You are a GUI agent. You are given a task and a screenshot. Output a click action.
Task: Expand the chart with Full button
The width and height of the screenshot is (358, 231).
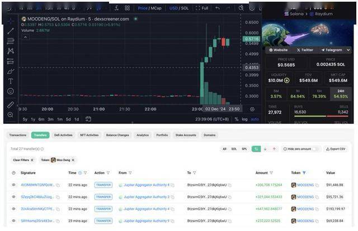[202, 8]
